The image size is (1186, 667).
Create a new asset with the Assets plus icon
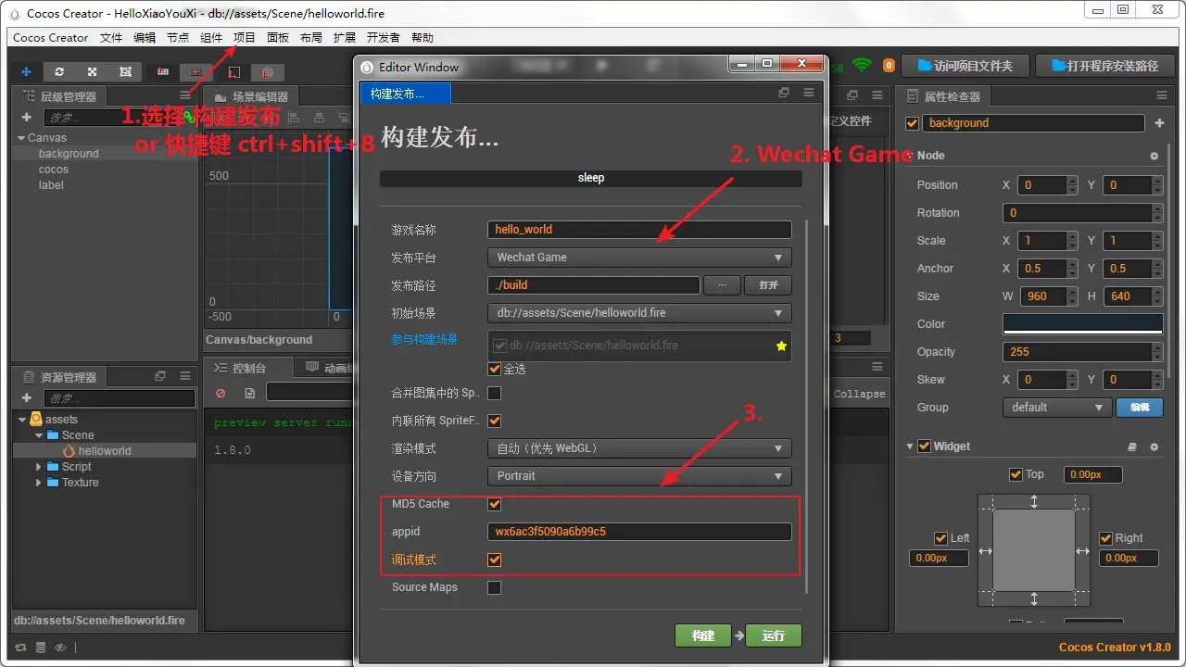27,398
